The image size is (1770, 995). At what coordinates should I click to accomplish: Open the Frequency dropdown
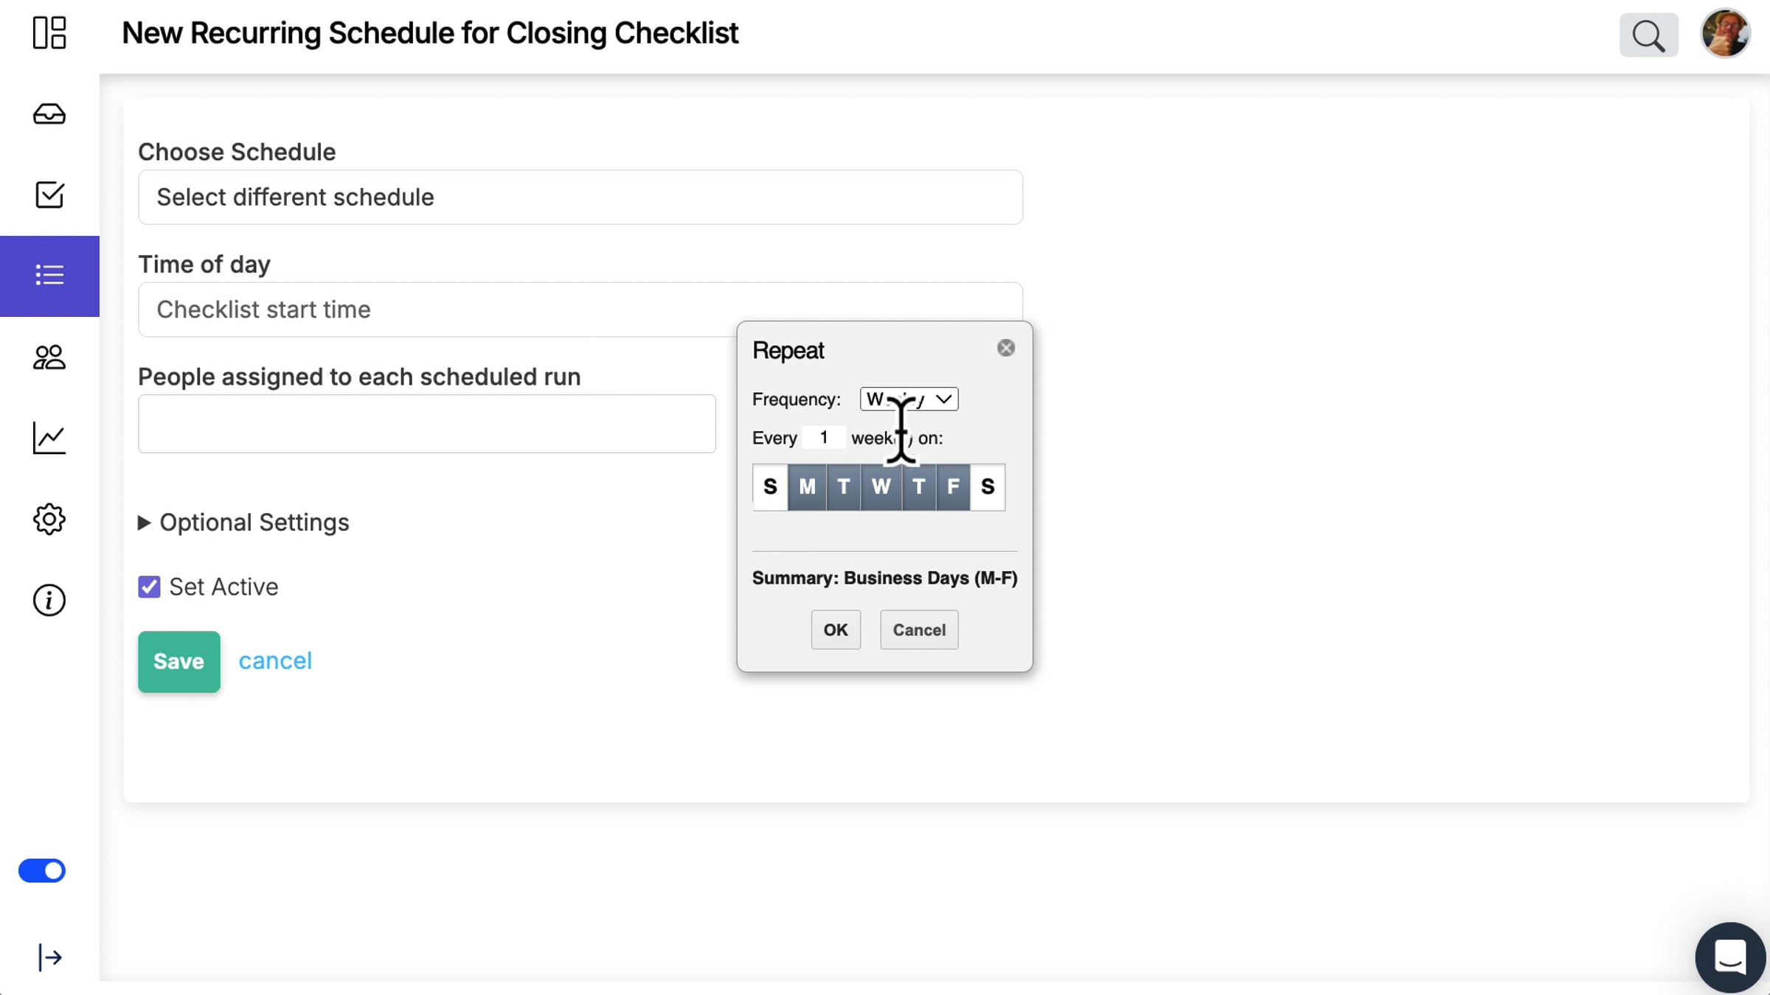[x=909, y=399]
